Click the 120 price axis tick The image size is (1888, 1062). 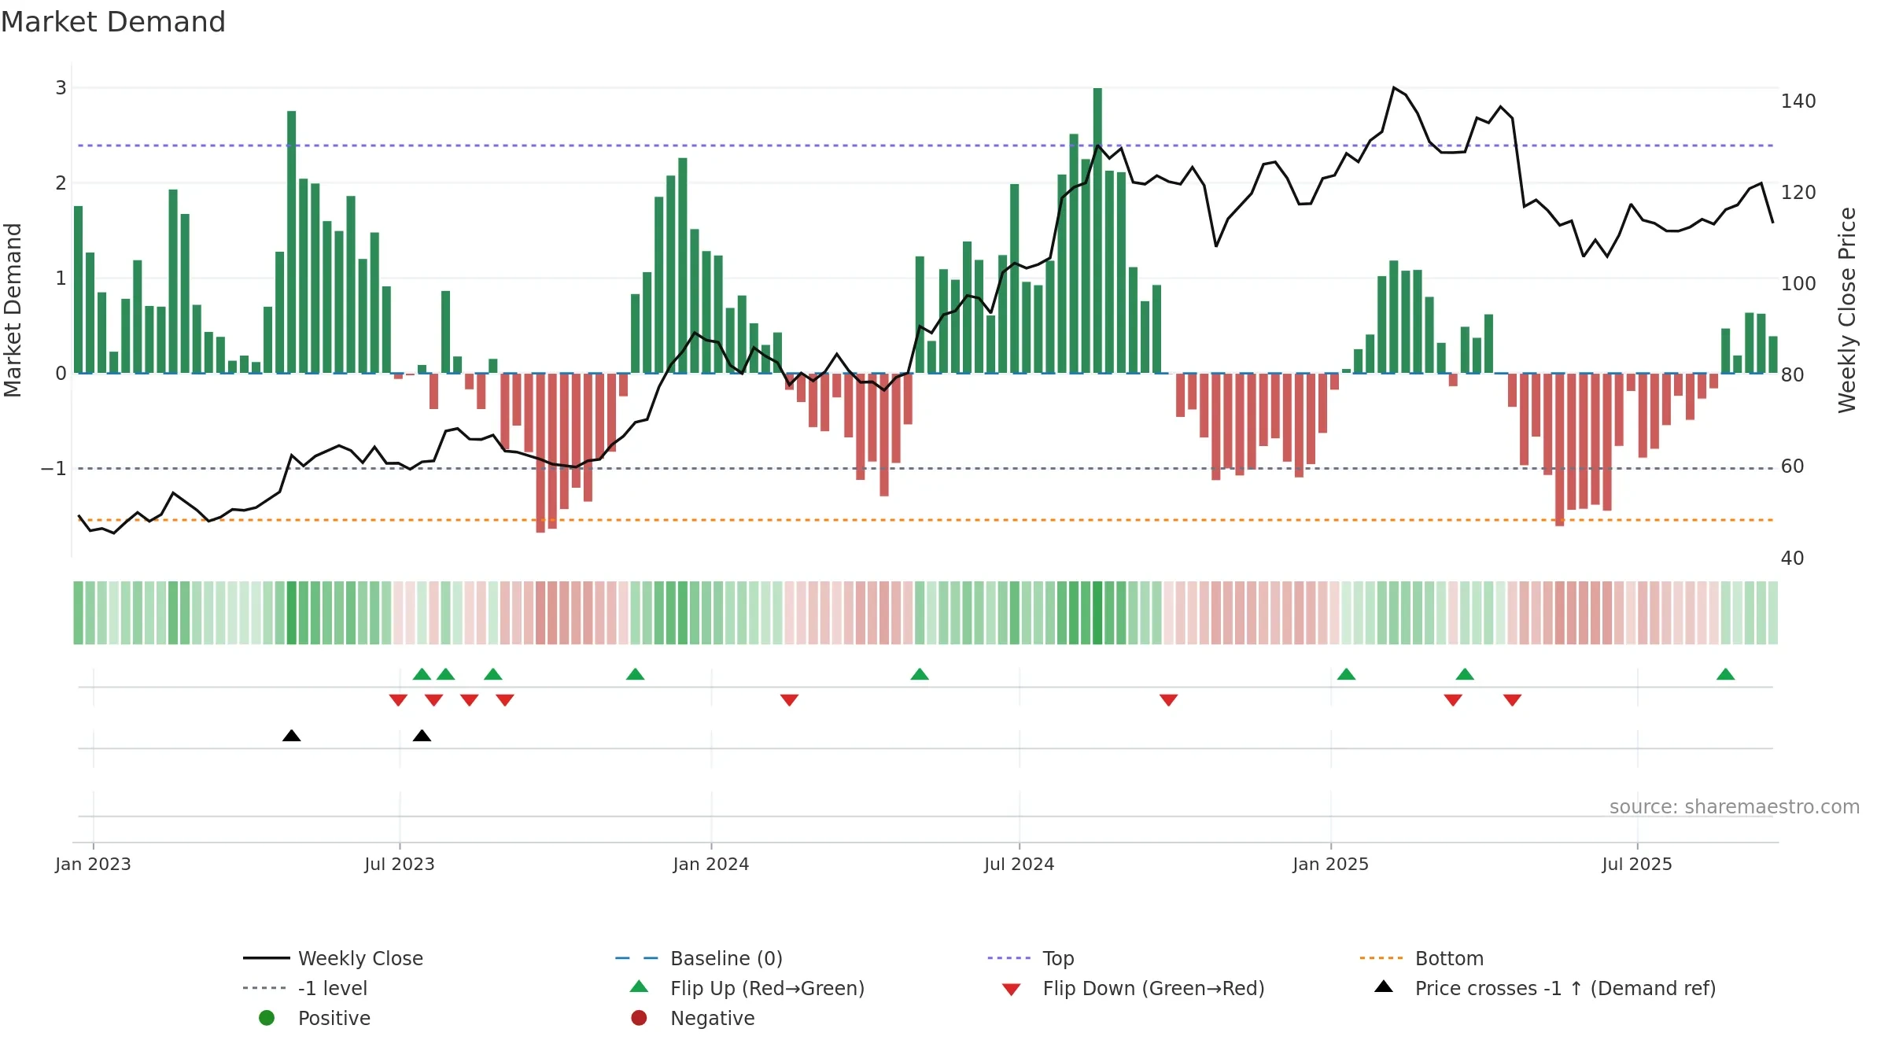point(1798,193)
